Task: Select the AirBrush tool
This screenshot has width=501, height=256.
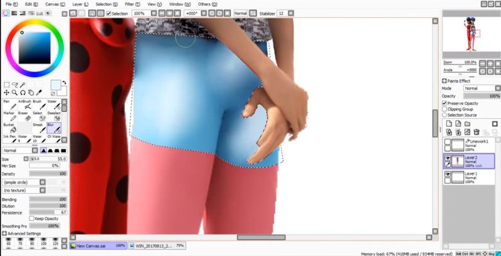Action: 25,105
